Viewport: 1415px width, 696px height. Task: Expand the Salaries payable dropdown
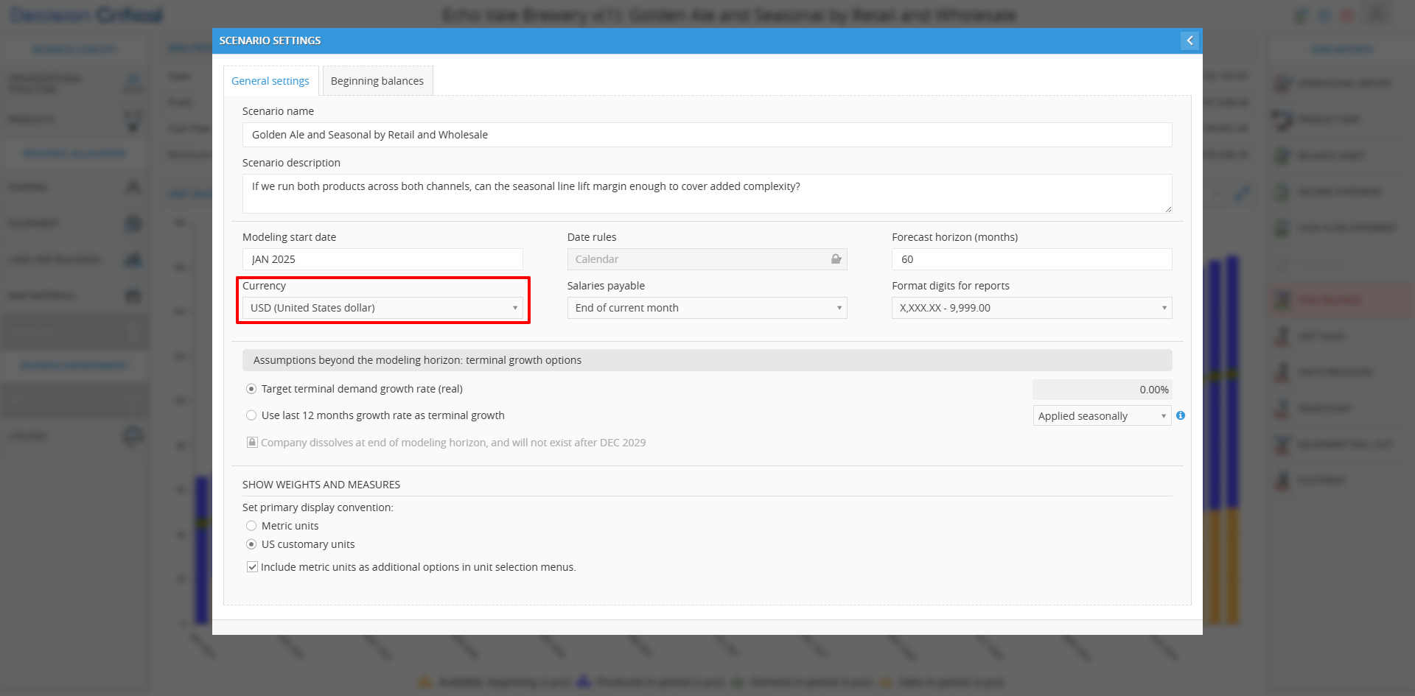pos(707,308)
